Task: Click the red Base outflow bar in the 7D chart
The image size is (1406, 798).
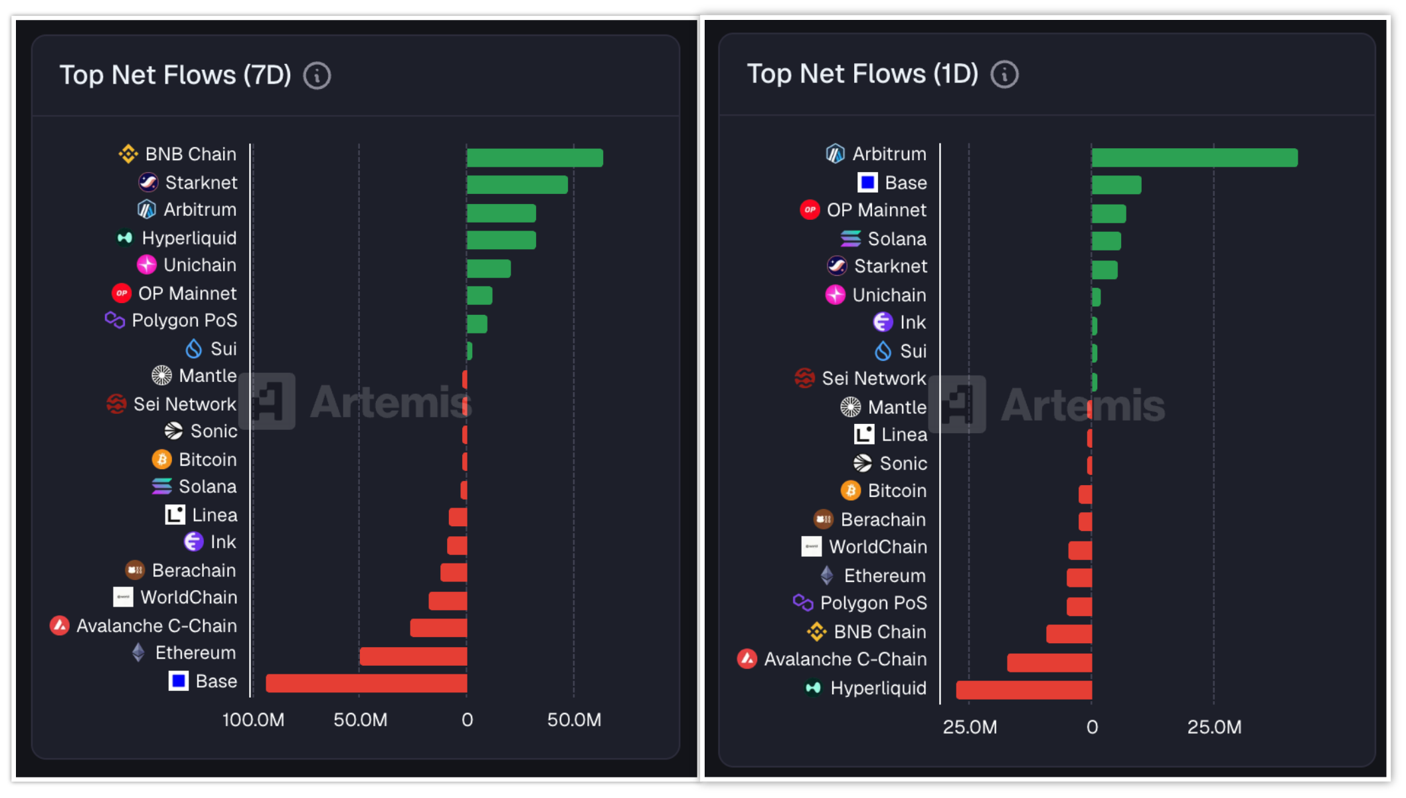Action: click(367, 683)
